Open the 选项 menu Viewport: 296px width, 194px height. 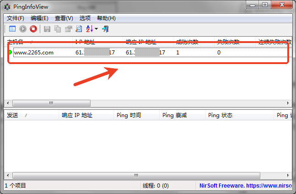85,18
